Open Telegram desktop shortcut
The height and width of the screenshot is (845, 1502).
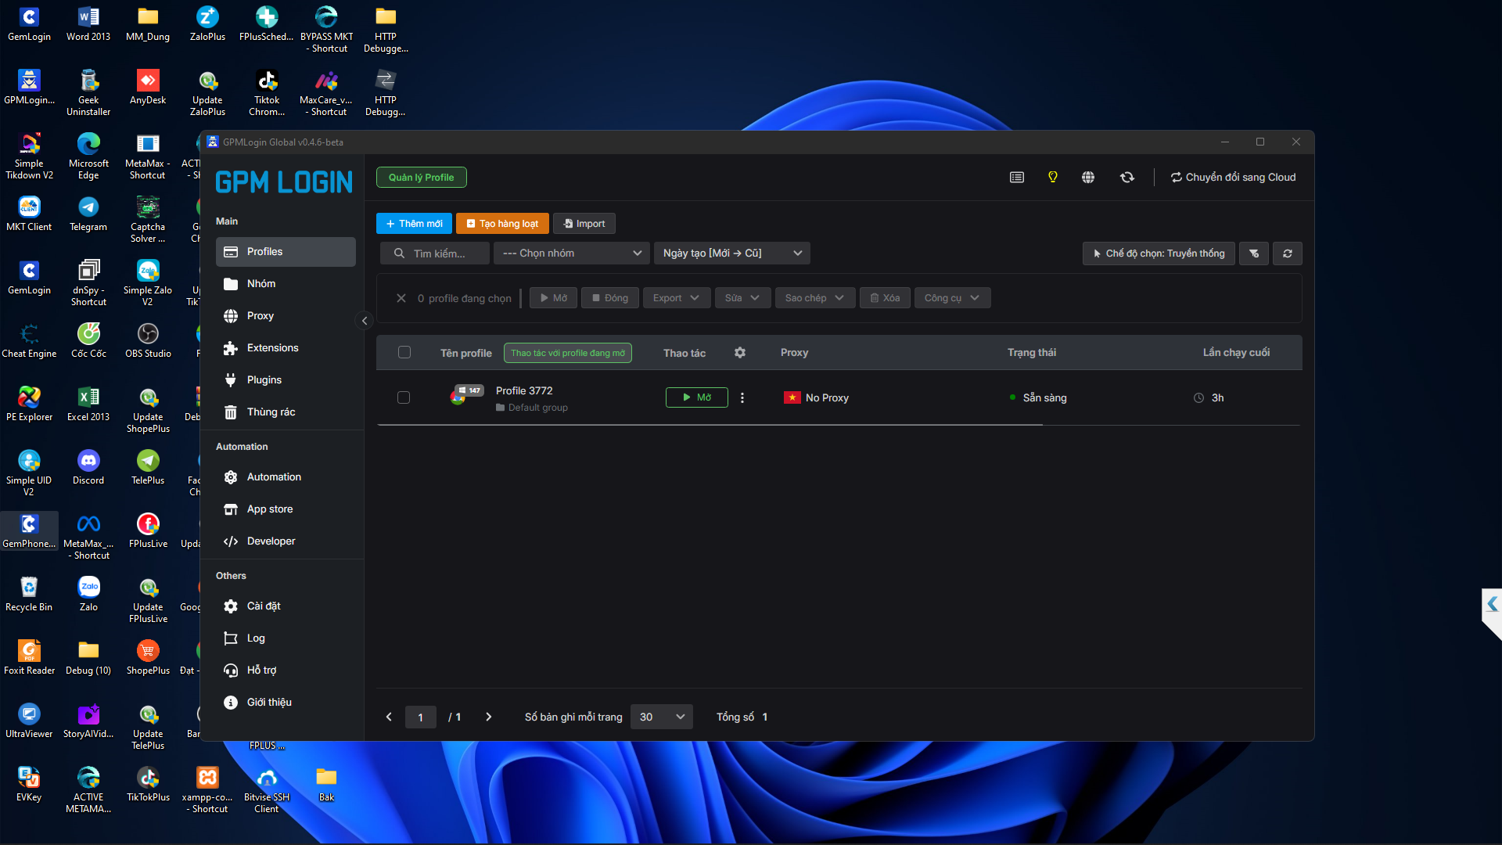(x=88, y=214)
